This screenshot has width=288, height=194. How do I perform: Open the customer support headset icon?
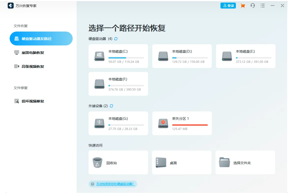pyautogui.click(x=253, y=5)
